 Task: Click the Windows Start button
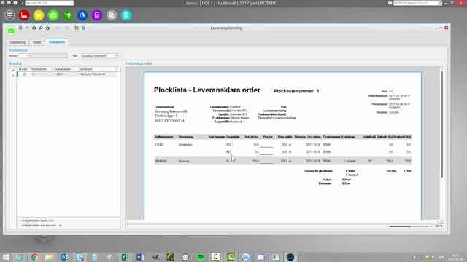[x=6, y=257]
